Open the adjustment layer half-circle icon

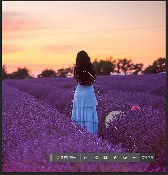click(125, 158)
